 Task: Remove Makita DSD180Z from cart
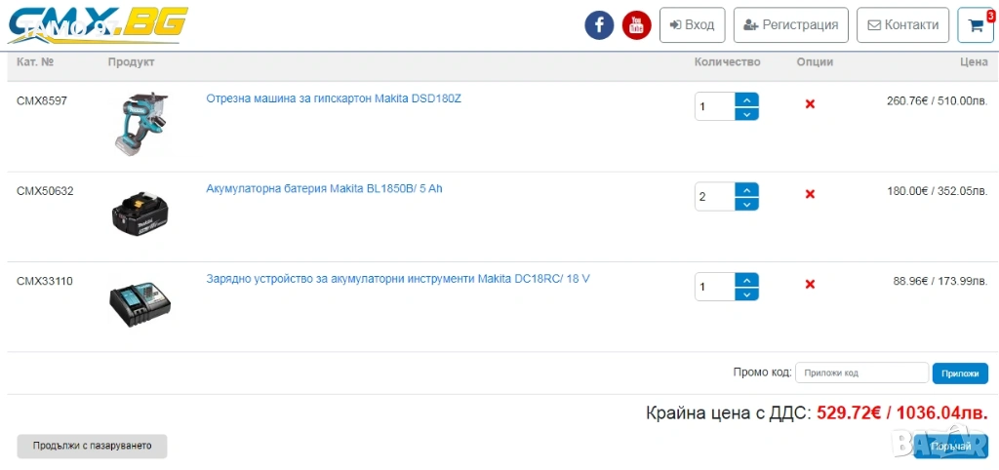click(810, 103)
